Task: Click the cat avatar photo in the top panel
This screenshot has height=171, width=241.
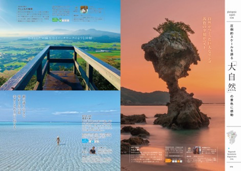Action: click(x=84, y=10)
